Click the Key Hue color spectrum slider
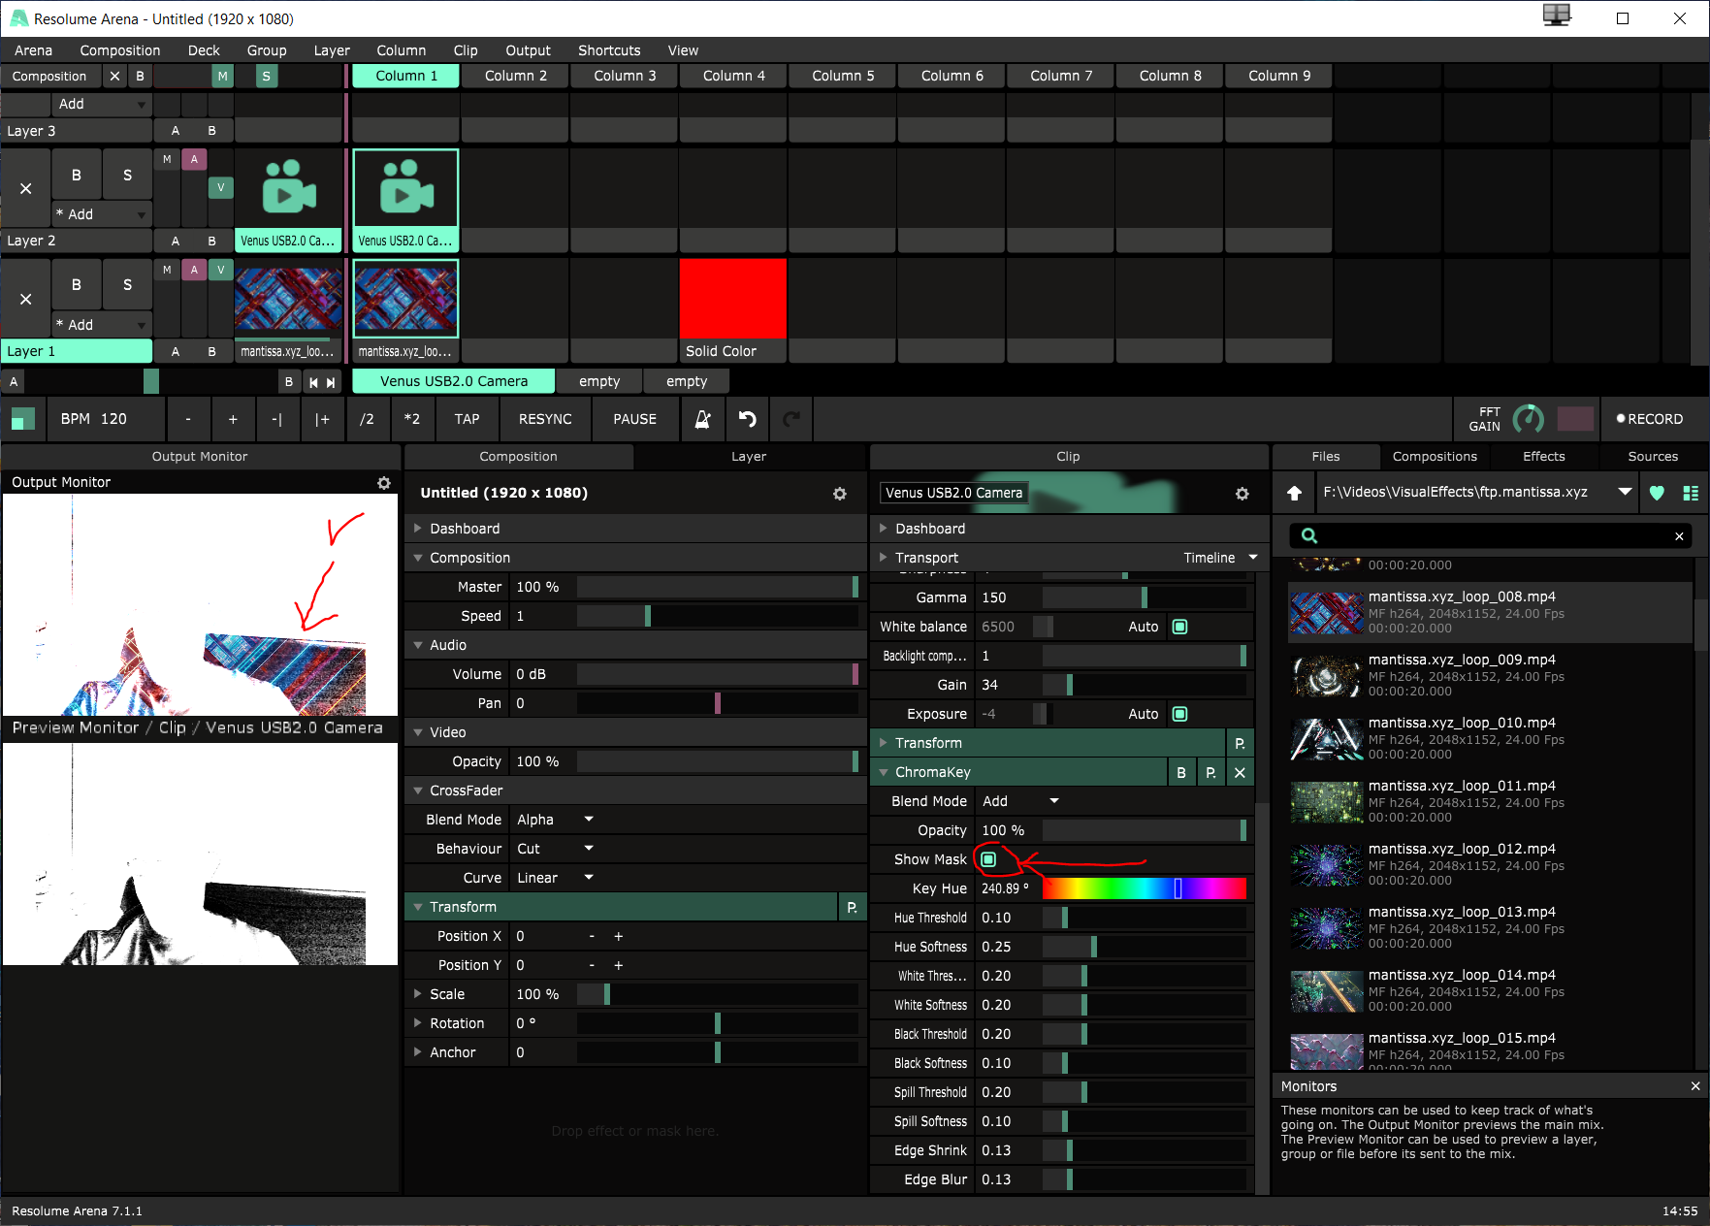The image size is (1710, 1226). (x=1144, y=888)
